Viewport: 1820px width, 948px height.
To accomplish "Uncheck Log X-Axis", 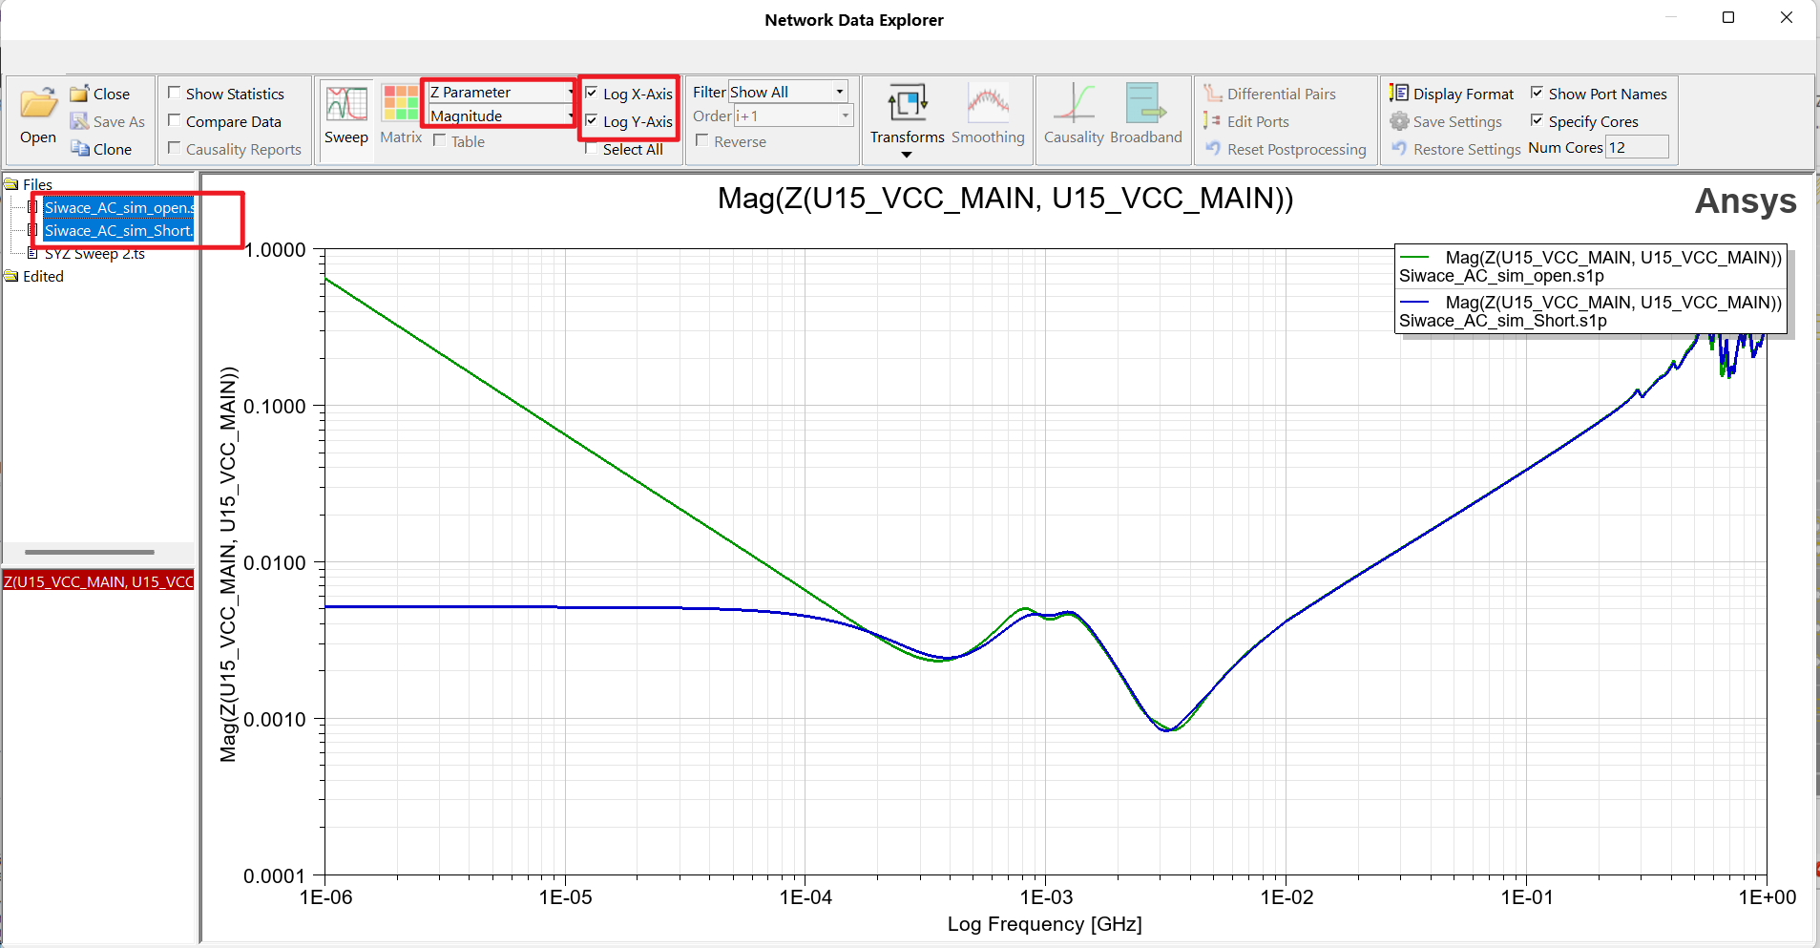I will point(591,93).
